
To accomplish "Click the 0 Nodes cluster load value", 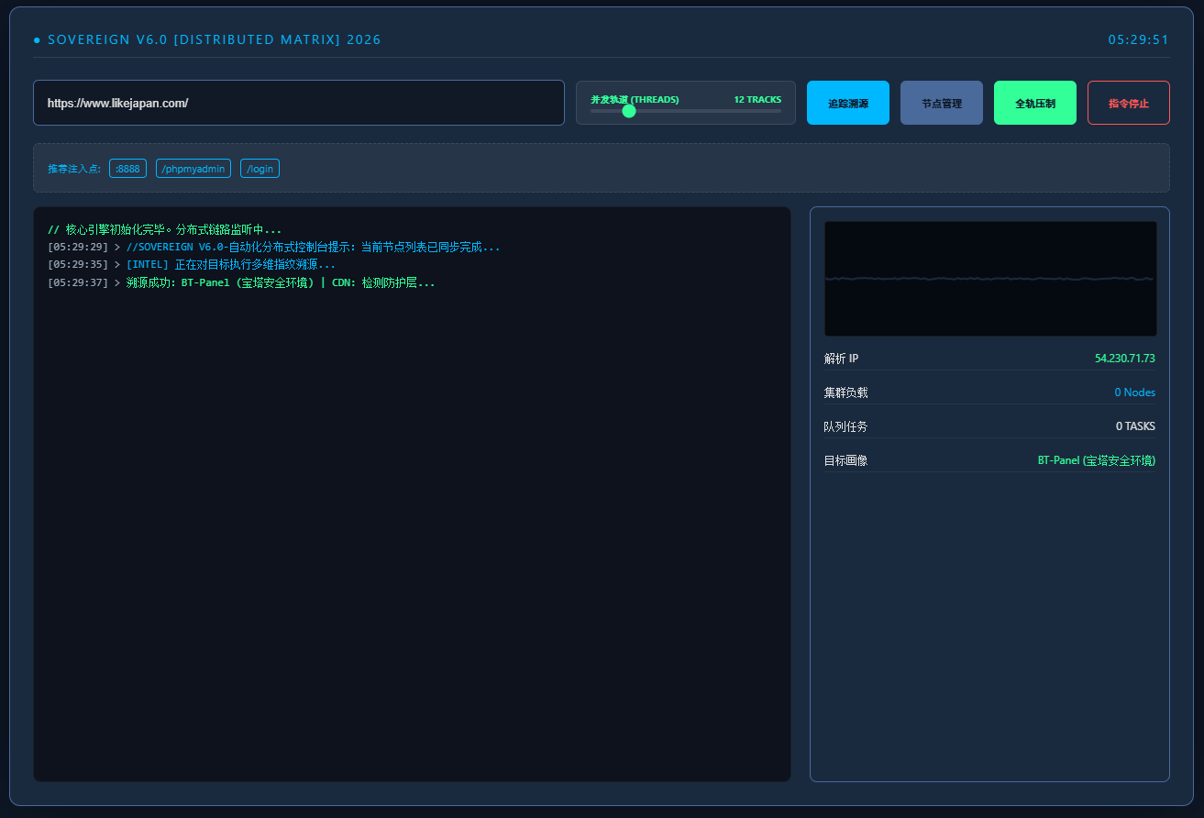I will tap(1134, 392).
